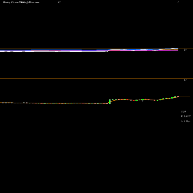This screenshot has height=193, width=193.
Task: Click the 'V: 1.83 X' volume text
Action: click(x=186, y=116)
